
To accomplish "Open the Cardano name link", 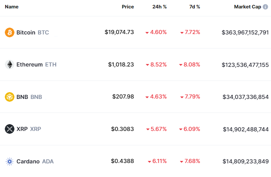I will click(x=28, y=161).
